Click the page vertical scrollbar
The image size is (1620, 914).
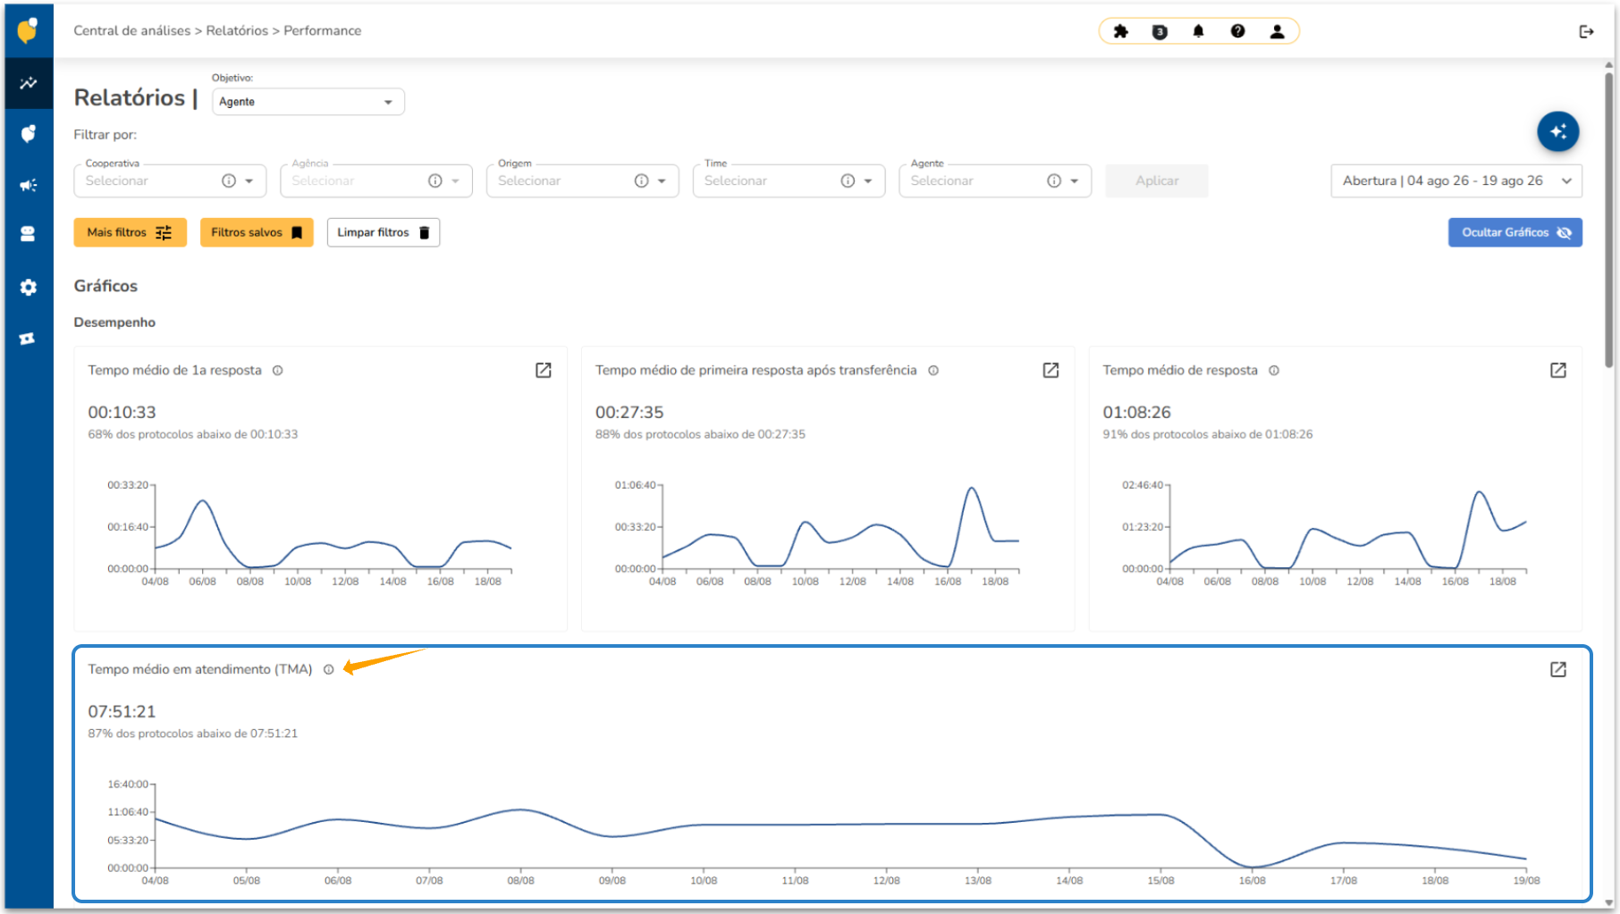[x=1608, y=214]
